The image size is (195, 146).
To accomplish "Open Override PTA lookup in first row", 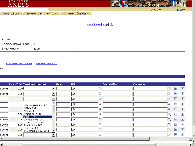I will pyautogui.click(x=169, y=89).
